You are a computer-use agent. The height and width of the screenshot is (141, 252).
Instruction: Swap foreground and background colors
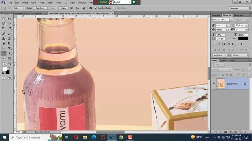click(9, 67)
